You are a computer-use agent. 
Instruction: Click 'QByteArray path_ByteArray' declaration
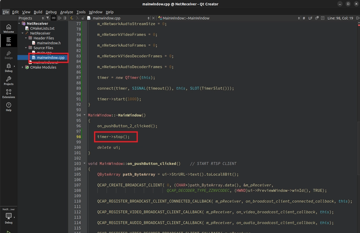coord(126,174)
